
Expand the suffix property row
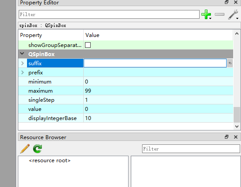click(x=23, y=63)
